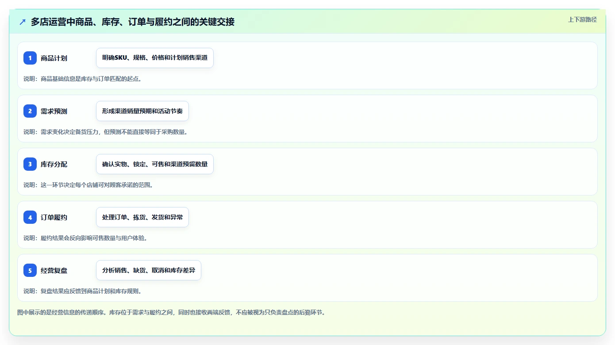
Task: Click the 分析销售、缺货、取消和库存差异 box
Action: [149, 270]
